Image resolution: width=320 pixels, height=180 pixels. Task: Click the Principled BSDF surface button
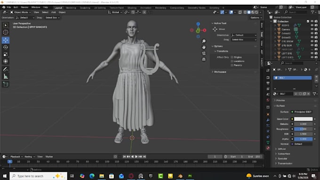pos(301,112)
